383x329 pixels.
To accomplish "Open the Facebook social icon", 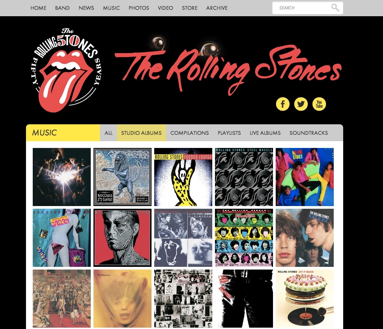I will click(282, 104).
